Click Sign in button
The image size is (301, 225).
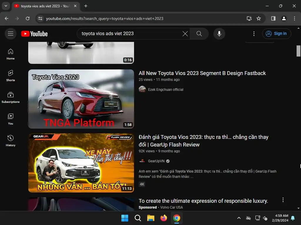coord(277,34)
